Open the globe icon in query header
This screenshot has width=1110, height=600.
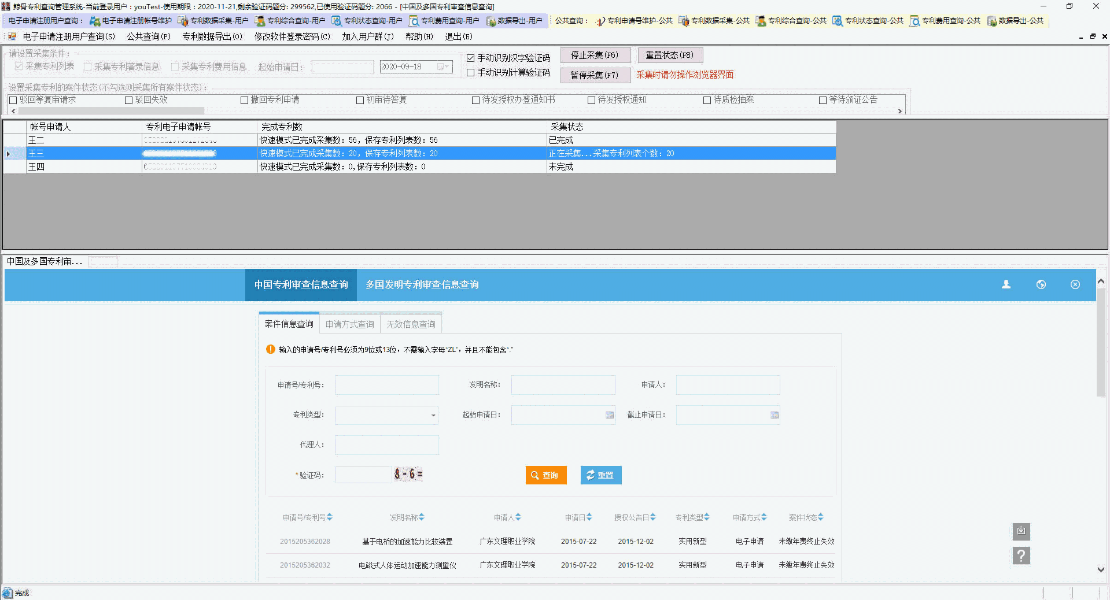point(1041,284)
